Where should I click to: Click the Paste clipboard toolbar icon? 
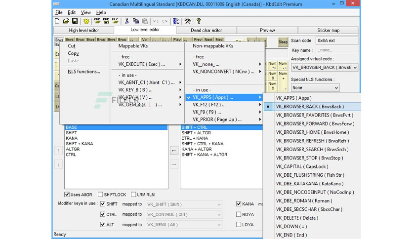[x=145, y=21]
